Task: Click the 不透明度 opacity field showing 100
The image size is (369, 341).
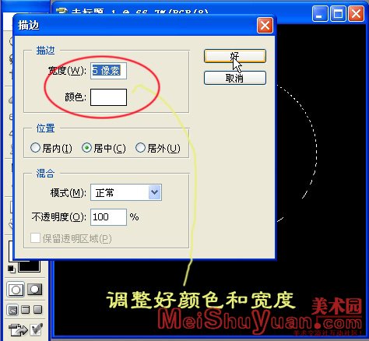Action: (108, 217)
